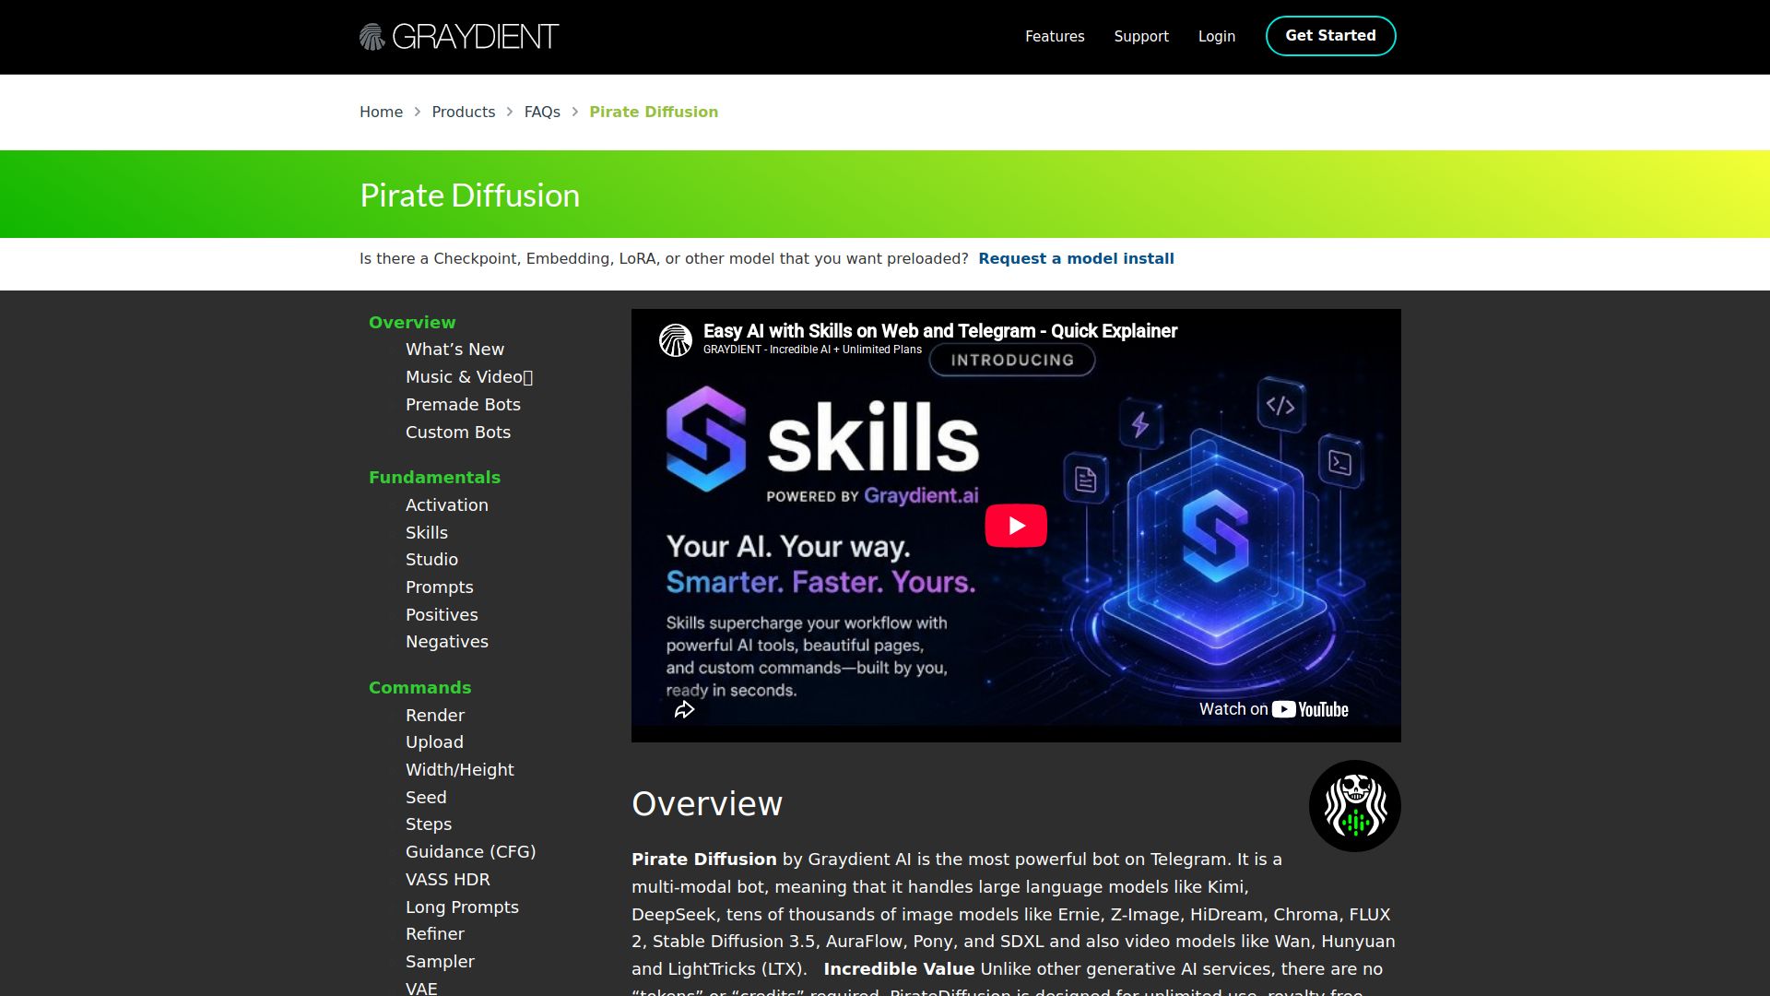Click bold 'Pirate Diffusion' in overview paragraph
The width and height of the screenshot is (1770, 996).
704,860
